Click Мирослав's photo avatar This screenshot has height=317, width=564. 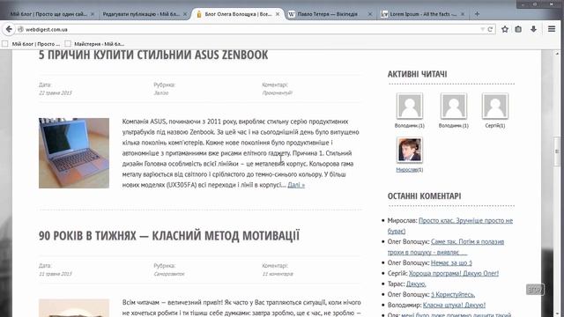pyautogui.click(x=409, y=150)
